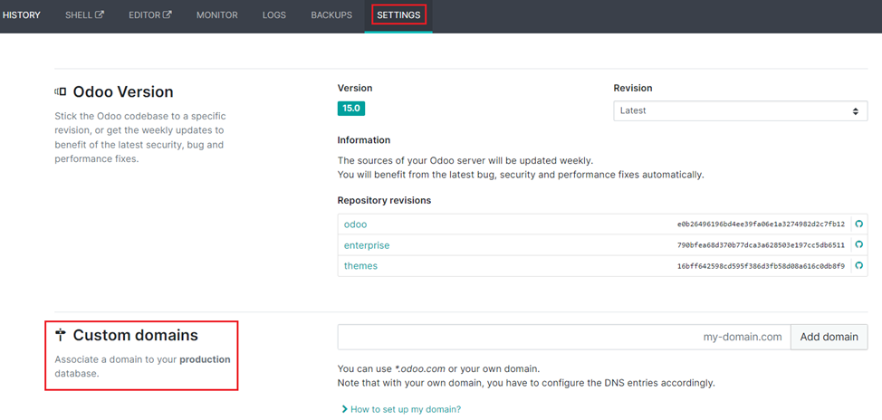Open the Revision dropdown set to Latest

[x=740, y=110]
